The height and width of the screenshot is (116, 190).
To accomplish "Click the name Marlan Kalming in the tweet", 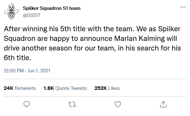I will click(139, 39).
